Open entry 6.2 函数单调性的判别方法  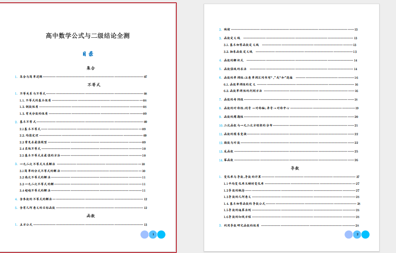291,91
